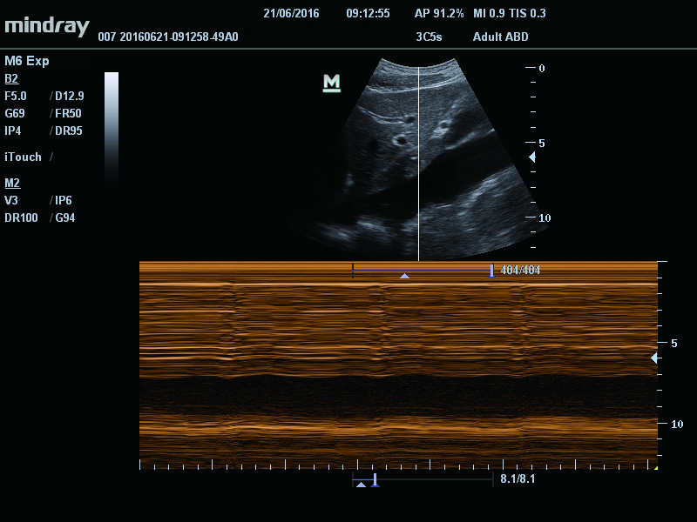Select the D12.9 depth parameter
This screenshot has height=522, width=697.
(x=70, y=96)
